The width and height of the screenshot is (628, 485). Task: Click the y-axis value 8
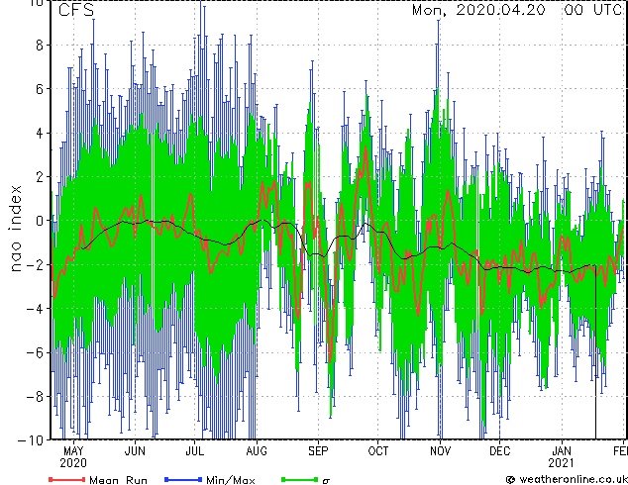click(40, 46)
